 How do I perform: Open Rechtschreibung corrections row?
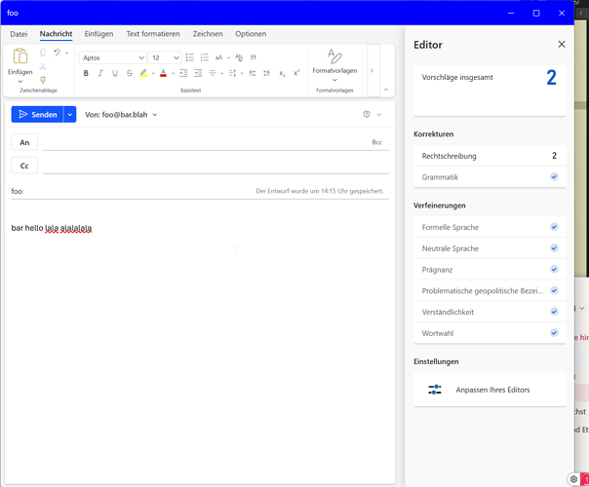(x=490, y=156)
